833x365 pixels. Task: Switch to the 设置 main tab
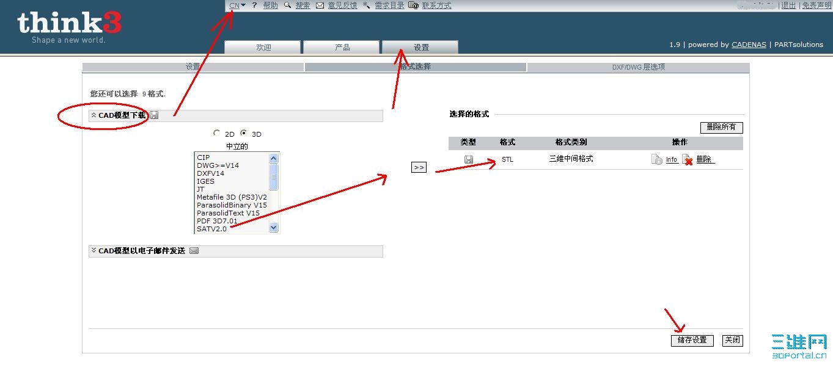click(420, 48)
